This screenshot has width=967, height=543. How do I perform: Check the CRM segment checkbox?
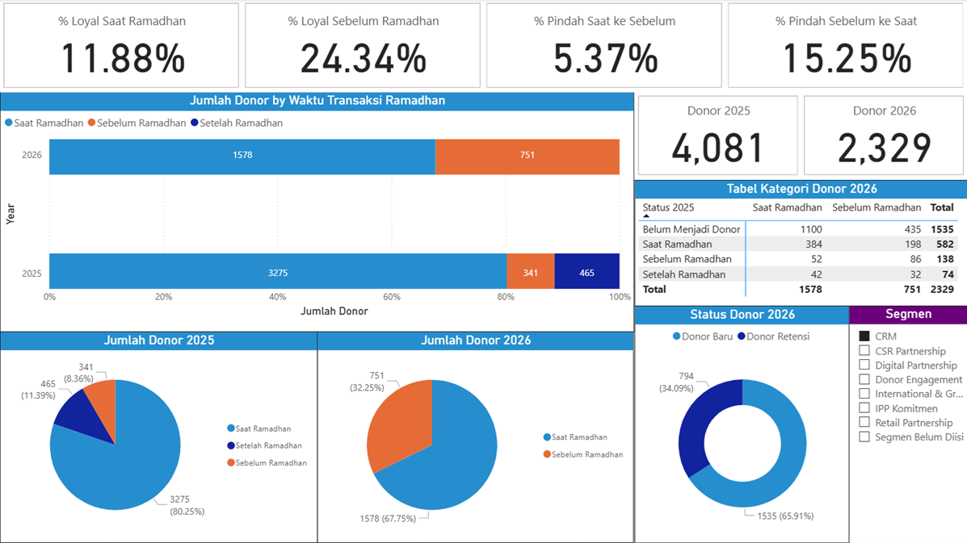(x=864, y=336)
